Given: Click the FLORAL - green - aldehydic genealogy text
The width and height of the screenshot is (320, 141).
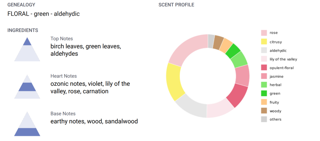Looking at the screenshot, I should click(43, 14).
